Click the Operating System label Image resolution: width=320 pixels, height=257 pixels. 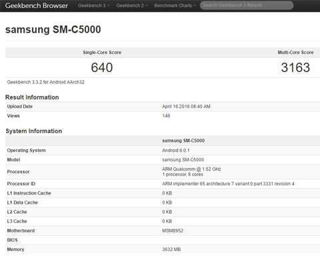pyautogui.click(x=26, y=150)
